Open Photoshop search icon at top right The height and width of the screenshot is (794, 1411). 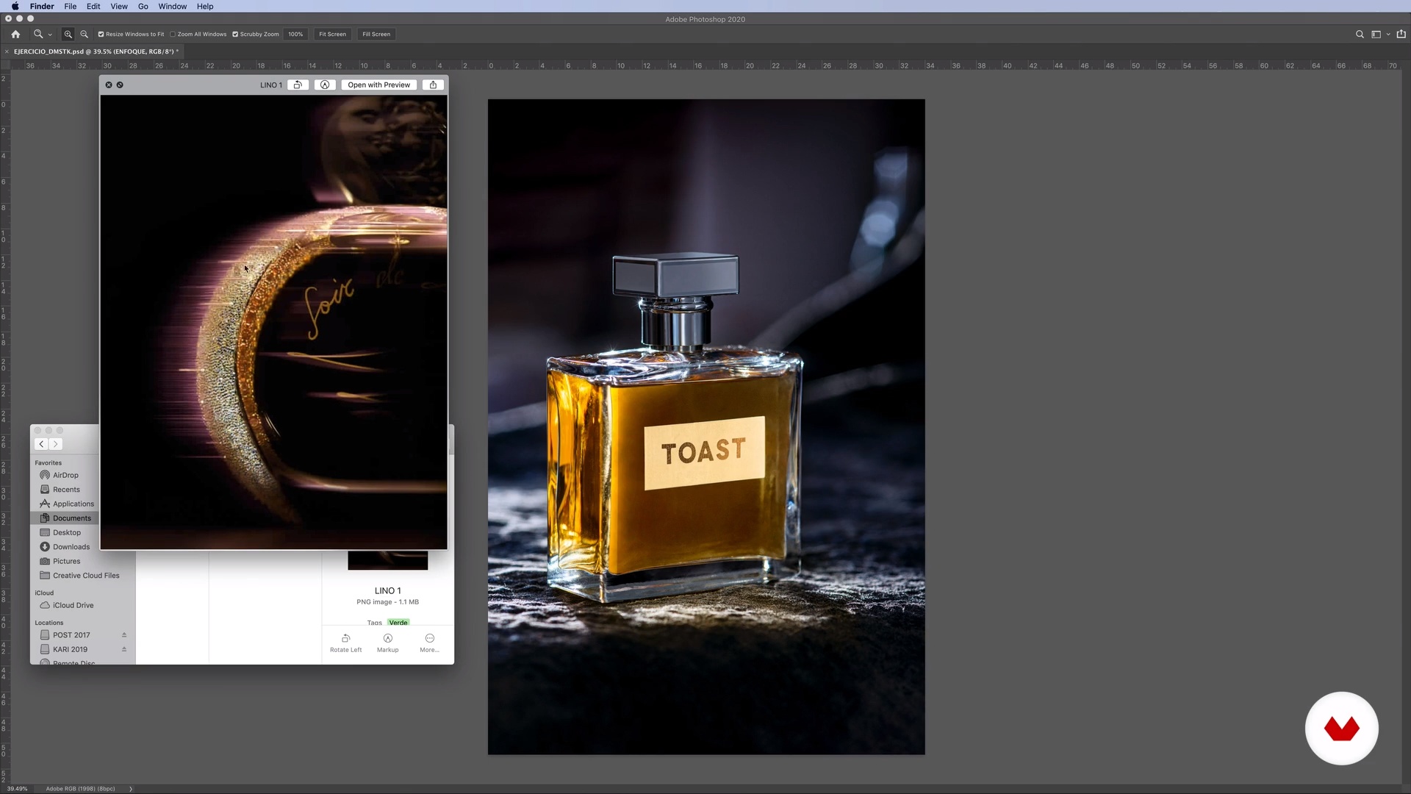pyautogui.click(x=1360, y=34)
